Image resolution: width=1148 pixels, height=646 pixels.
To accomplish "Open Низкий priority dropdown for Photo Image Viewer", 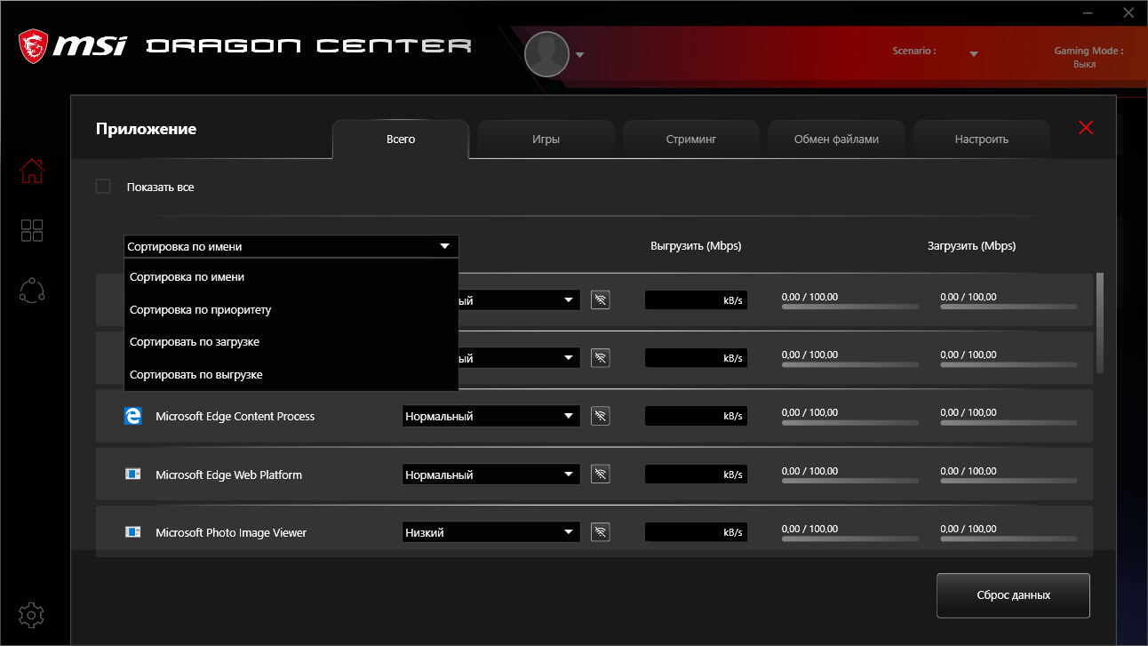I will (490, 532).
